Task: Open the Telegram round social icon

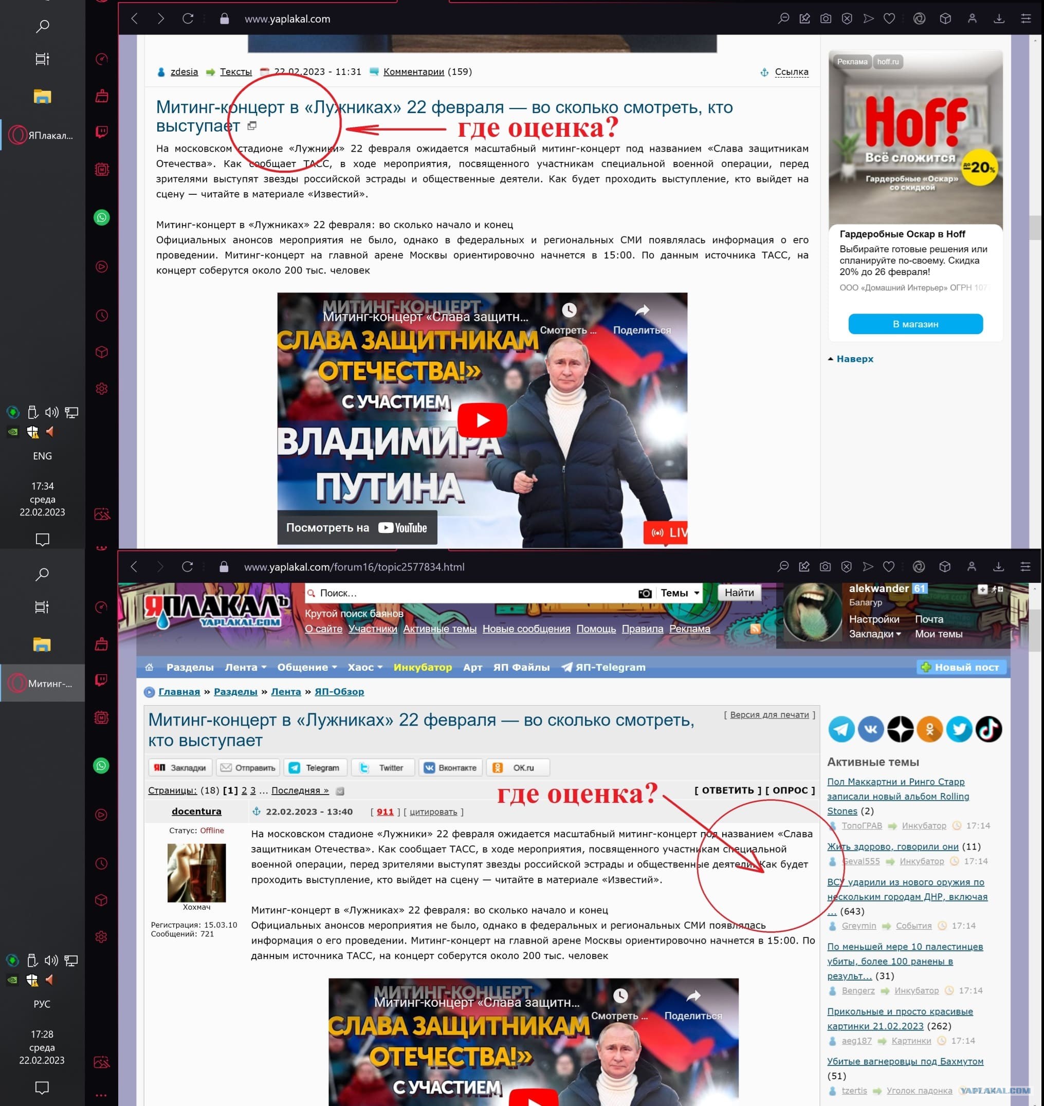Action: point(841,729)
